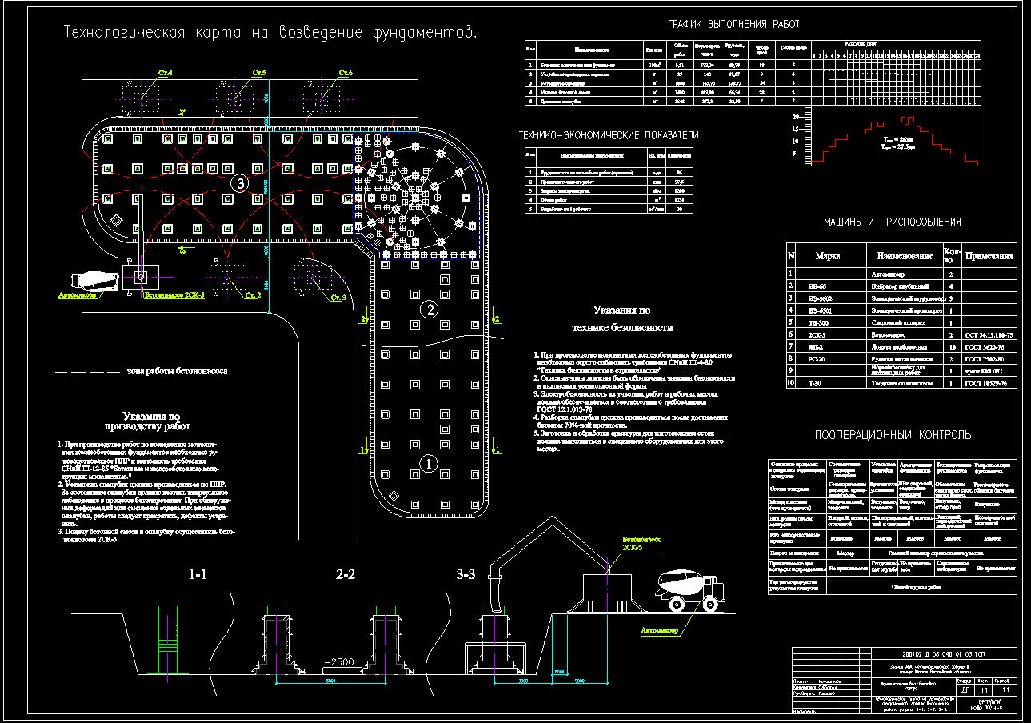Select the mixer truck drawing in plan view
The height and width of the screenshot is (723, 1031).
click(x=96, y=280)
